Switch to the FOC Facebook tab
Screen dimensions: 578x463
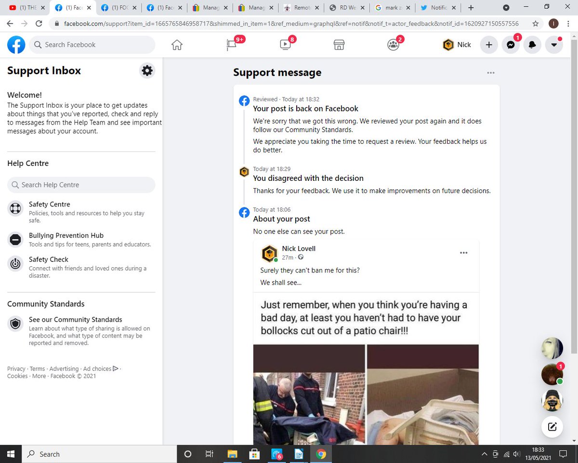(118, 8)
